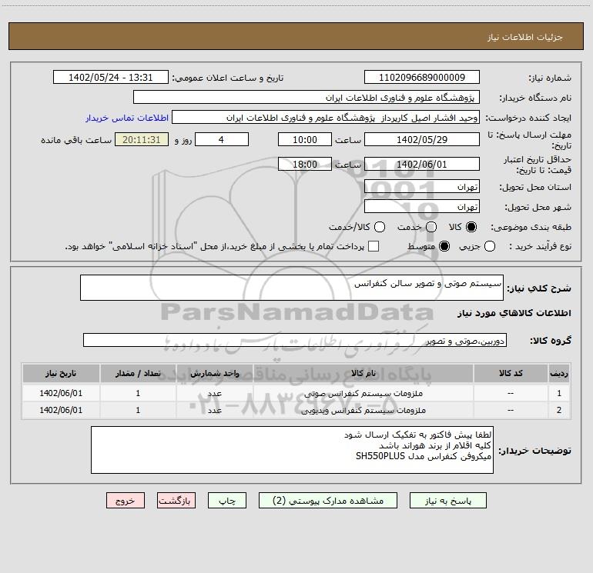Click the delivery city field تهران

click(422, 206)
